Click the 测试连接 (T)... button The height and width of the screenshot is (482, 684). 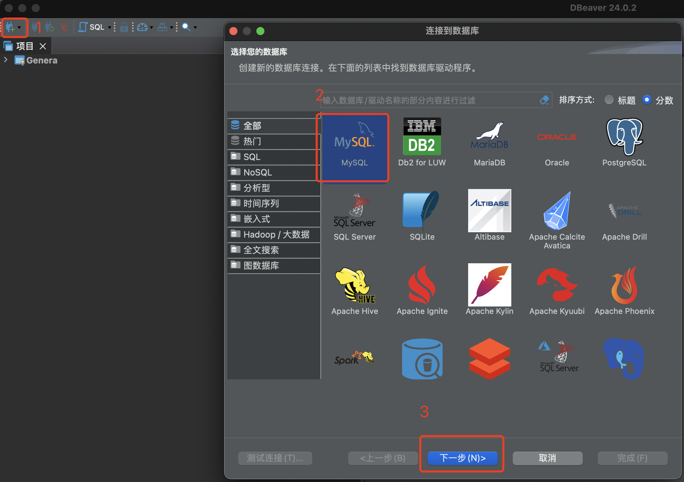[275, 458]
